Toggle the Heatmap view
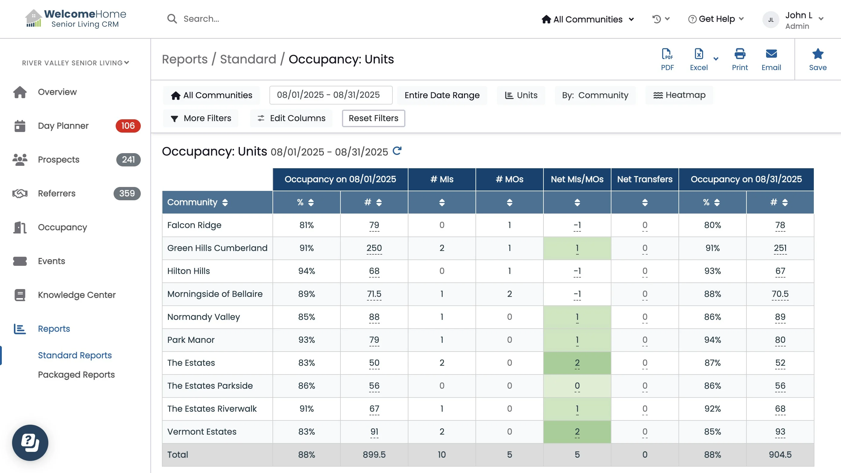Viewport: 841px width, 473px height. (x=679, y=95)
